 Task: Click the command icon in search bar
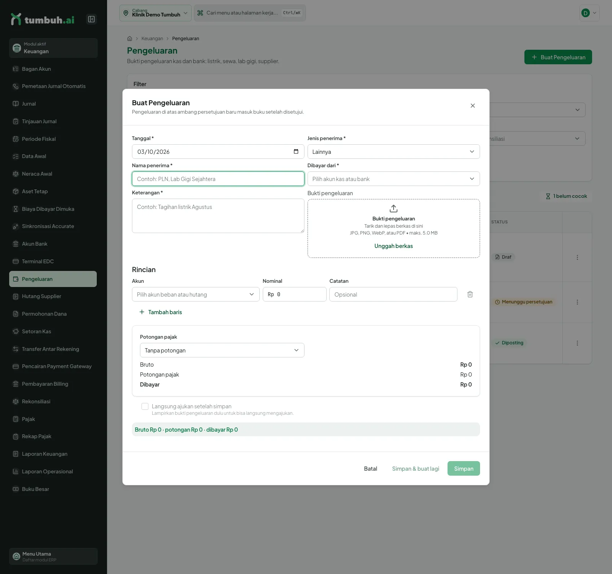point(200,13)
